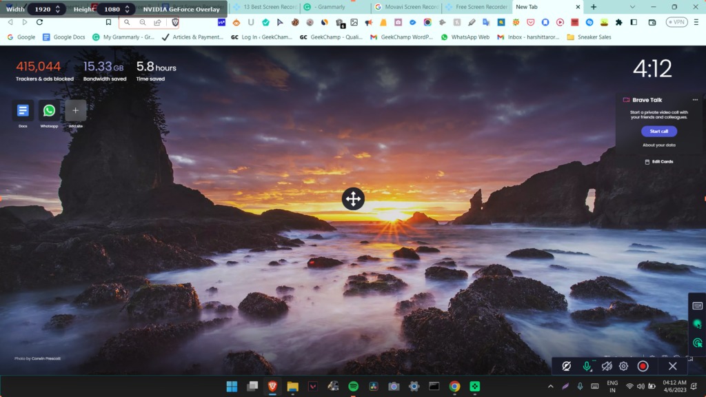Show hidden system tray icons
Image resolution: width=706 pixels, height=397 pixels.
550,386
